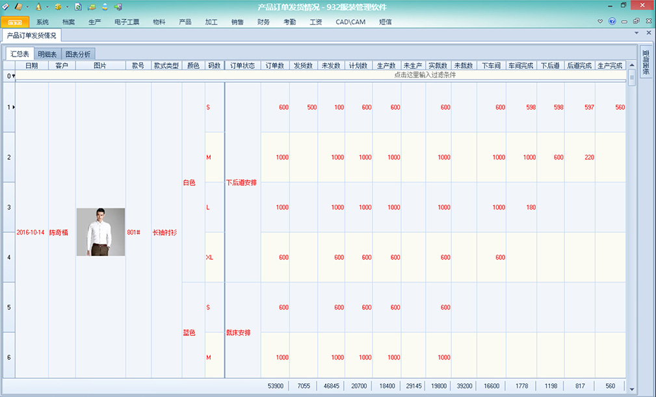656x397 pixels.
Task: Click the white shirt product thumbnail
Action: tap(101, 231)
